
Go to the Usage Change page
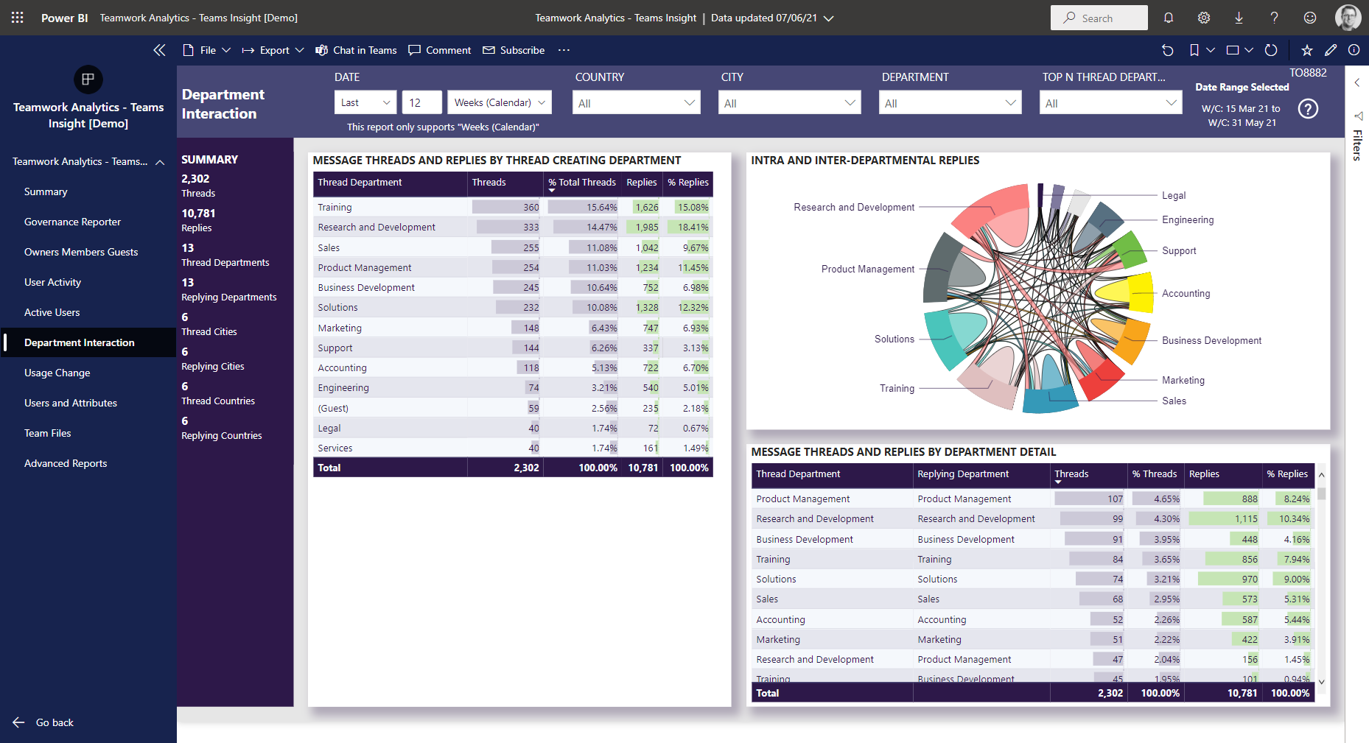57,373
